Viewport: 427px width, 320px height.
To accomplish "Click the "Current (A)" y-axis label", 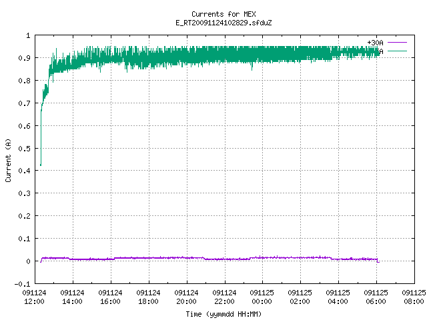I will click(x=8, y=161).
